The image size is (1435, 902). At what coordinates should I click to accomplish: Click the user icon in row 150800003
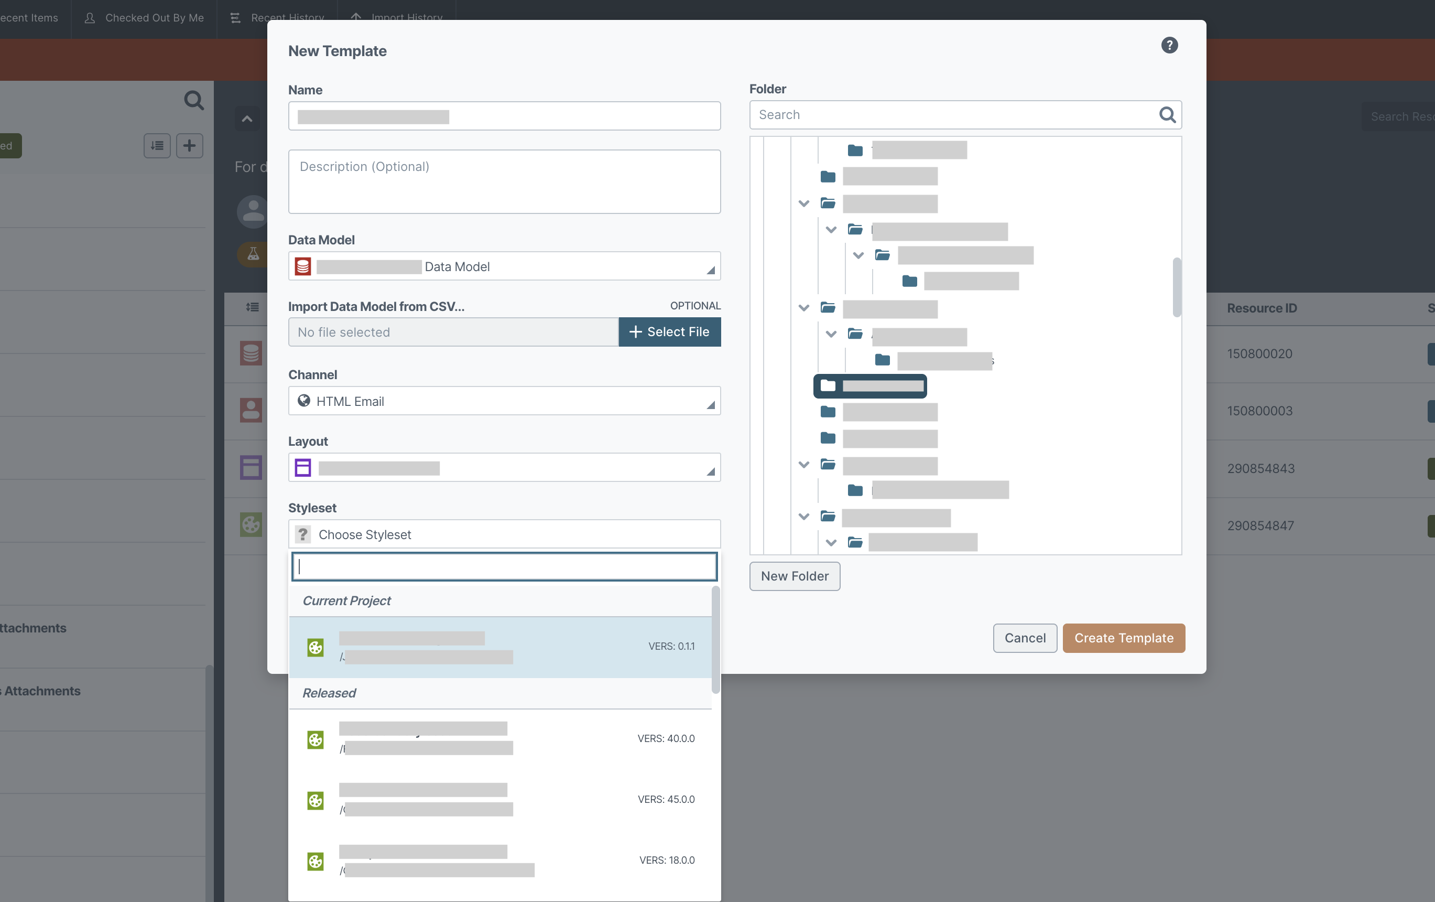pos(251,411)
